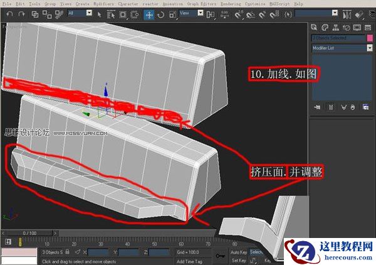The height and width of the screenshot is (265, 376).
Task: Toggle Window/Crossing selection icon
Action: (x=135, y=14)
